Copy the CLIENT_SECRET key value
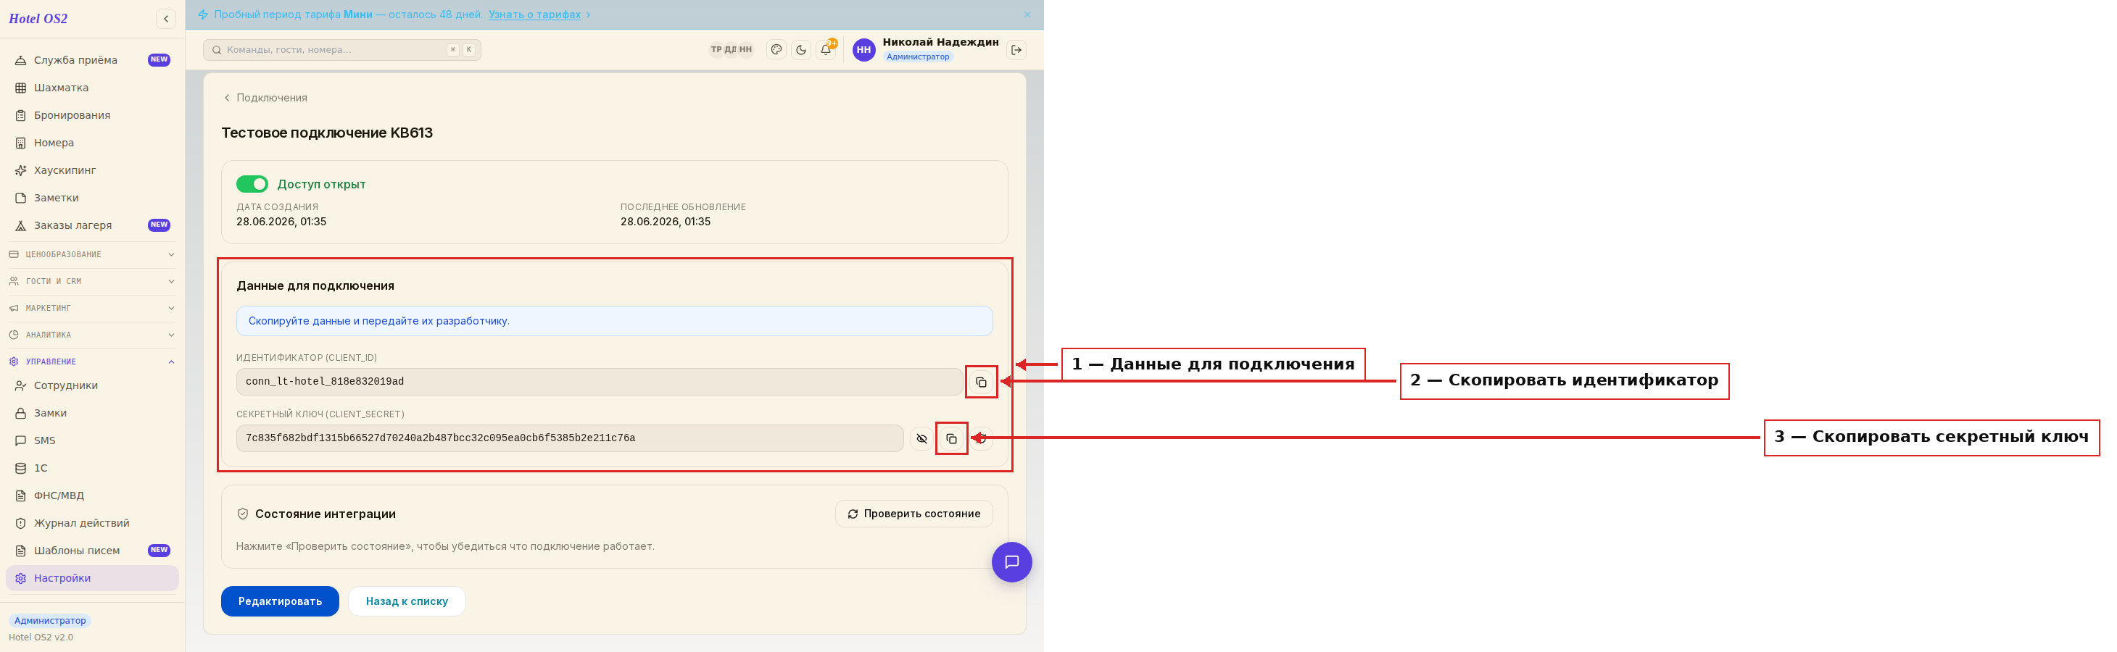Viewport: 2117px width, 652px height. (951, 438)
